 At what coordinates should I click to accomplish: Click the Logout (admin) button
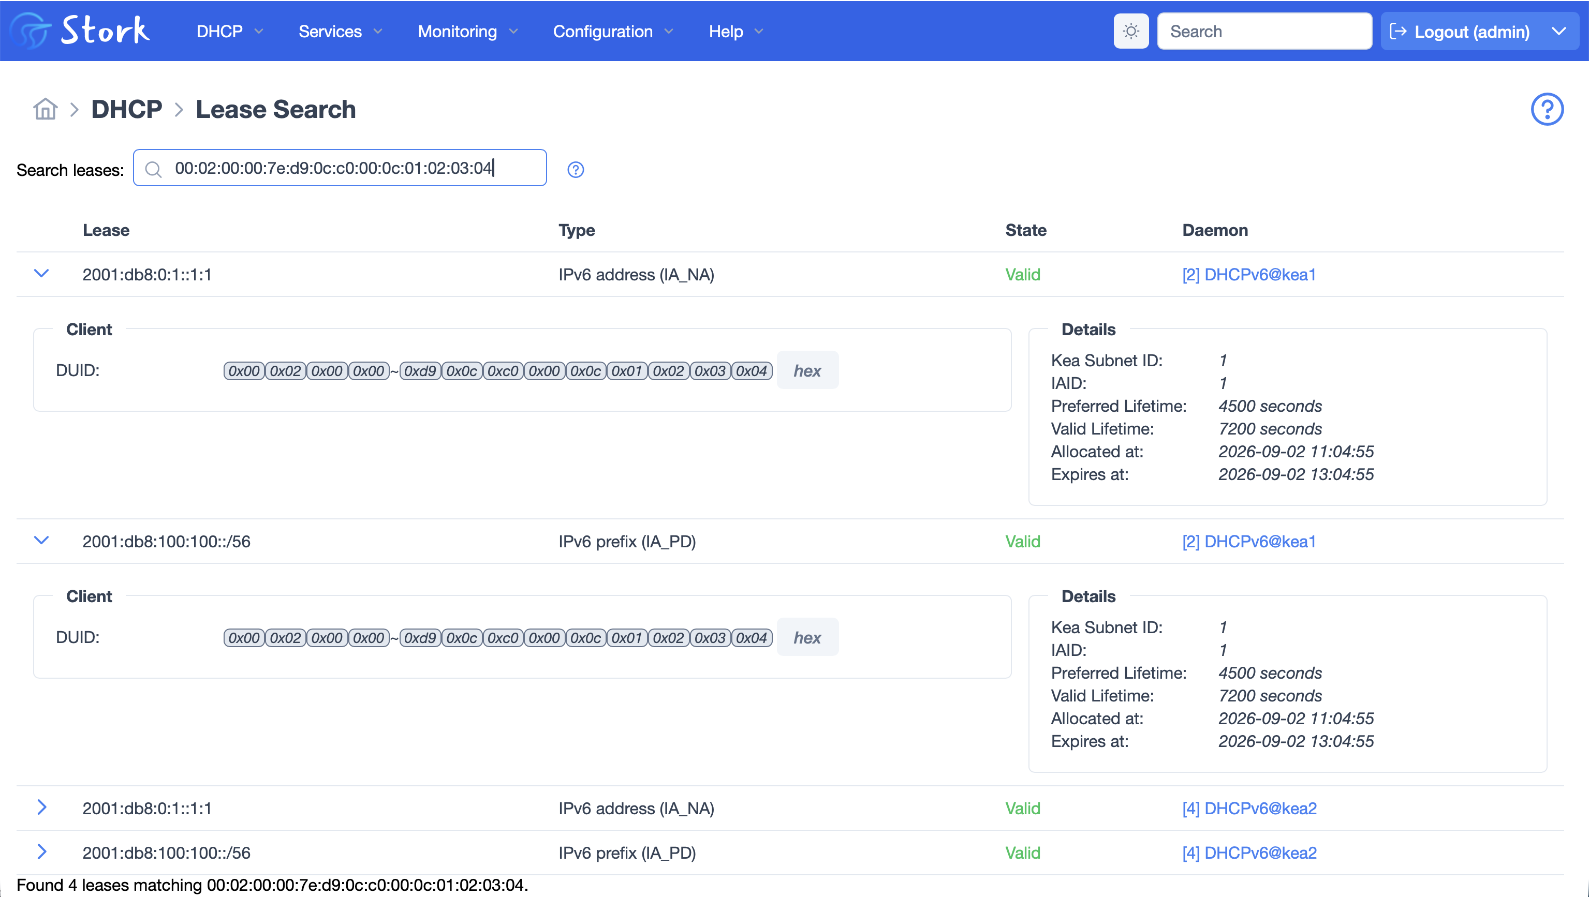pos(1460,32)
